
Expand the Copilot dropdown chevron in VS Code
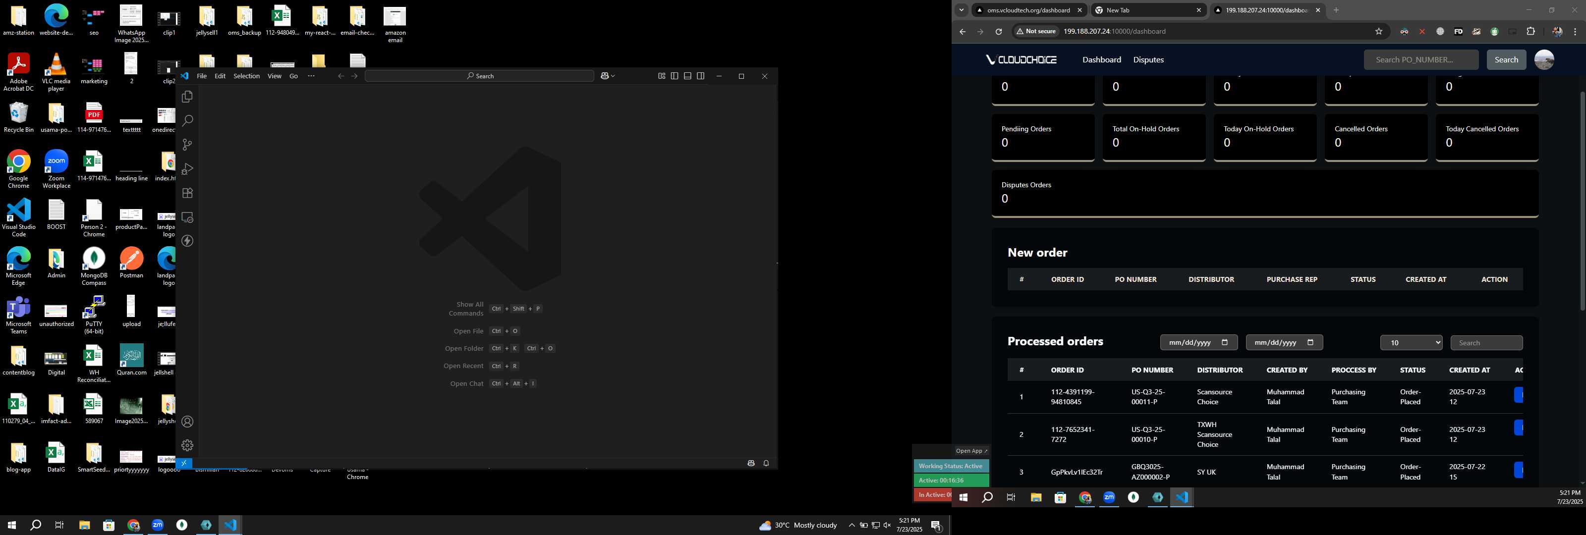coord(613,76)
